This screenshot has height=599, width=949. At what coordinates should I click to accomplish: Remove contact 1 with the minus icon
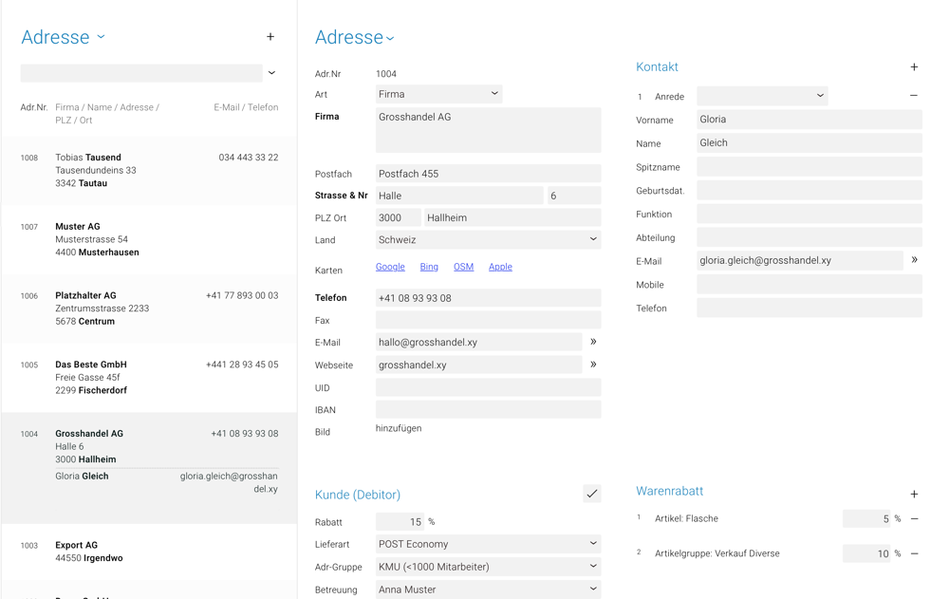click(914, 96)
